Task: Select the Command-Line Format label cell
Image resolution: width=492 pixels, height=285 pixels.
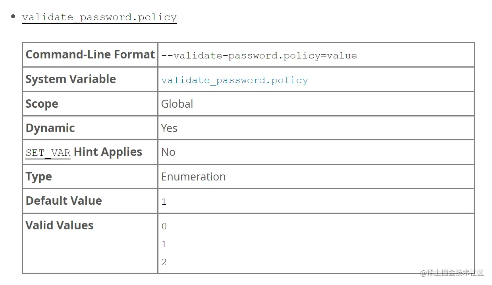Action: [90, 54]
